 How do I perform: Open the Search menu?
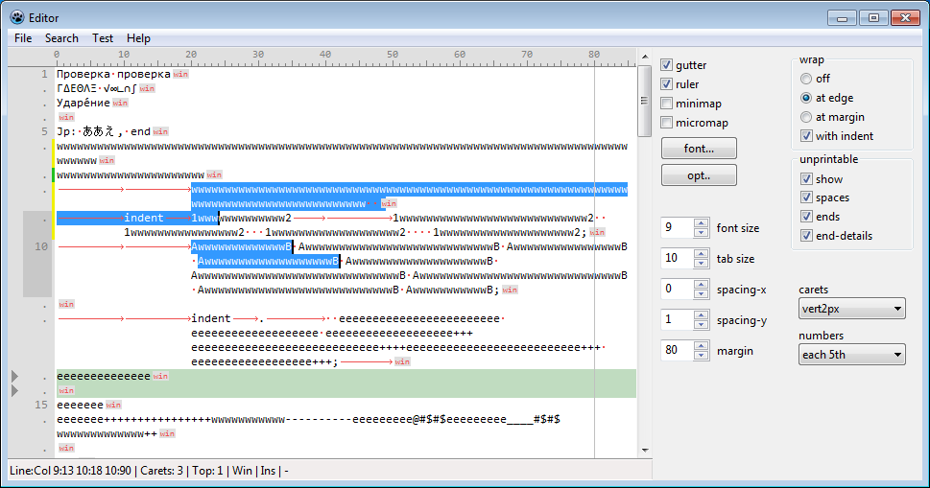tap(61, 38)
